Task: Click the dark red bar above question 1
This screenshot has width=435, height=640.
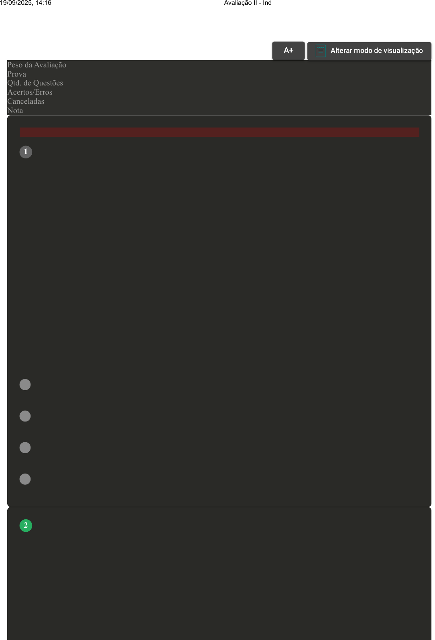Action: (220, 132)
